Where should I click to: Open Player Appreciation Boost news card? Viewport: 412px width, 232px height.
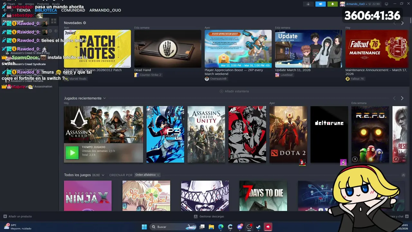pos(238,49)
